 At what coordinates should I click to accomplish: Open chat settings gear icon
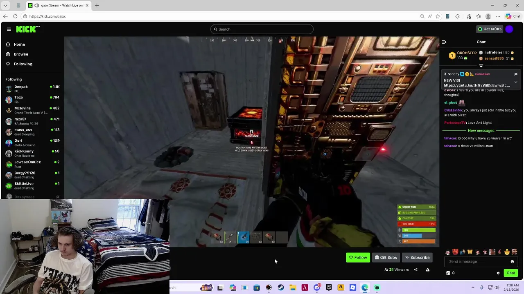pos(498,273)
